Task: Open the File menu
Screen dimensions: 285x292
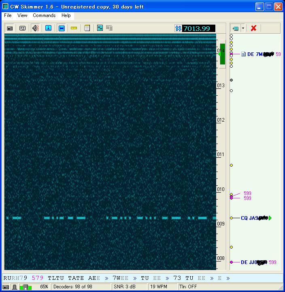Action: click(8, 15)
